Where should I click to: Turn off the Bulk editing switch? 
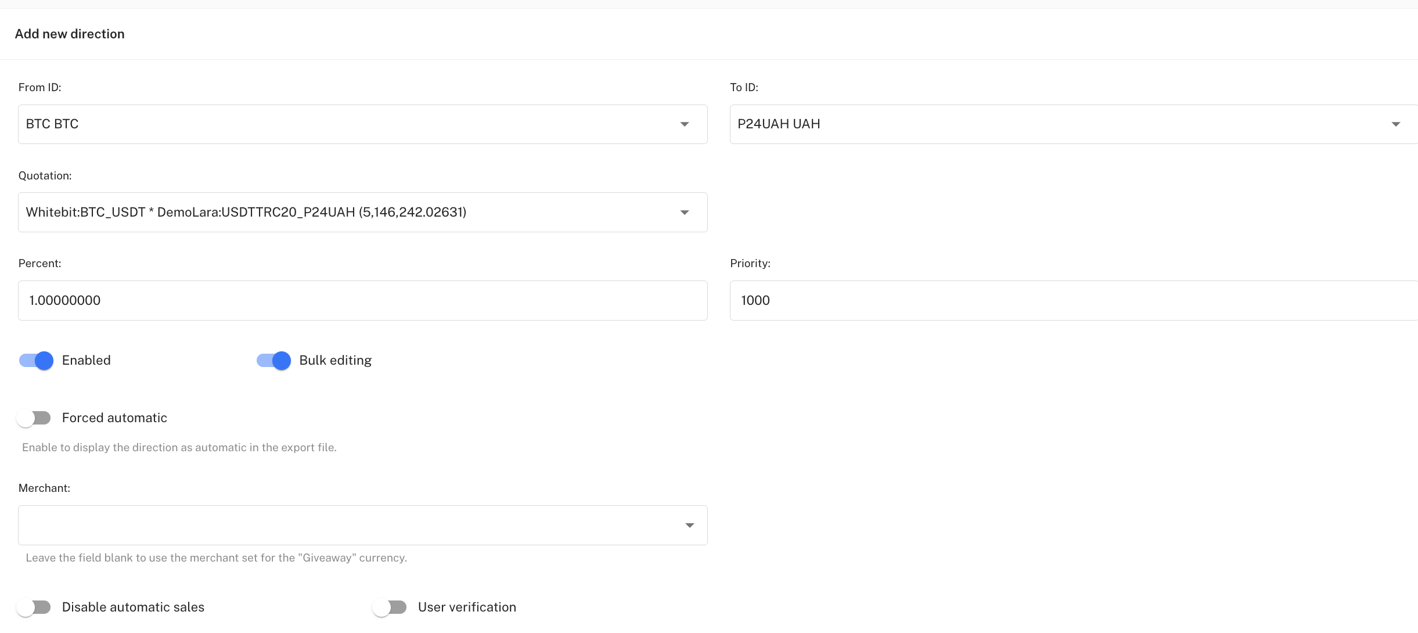click(x=273, y=361)
